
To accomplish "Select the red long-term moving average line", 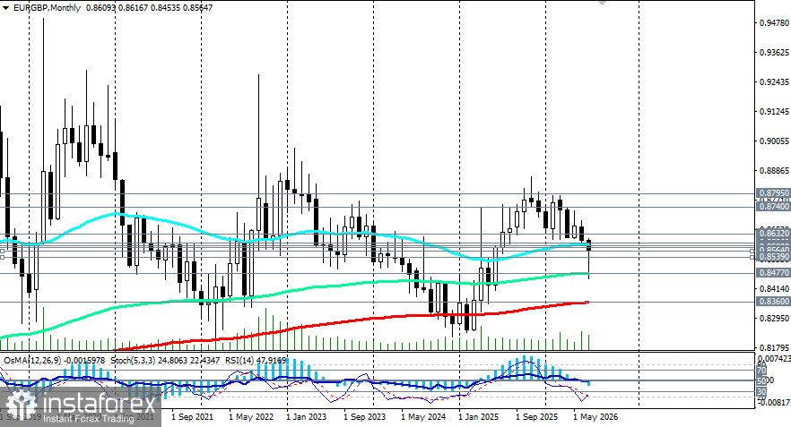I will pos(353,320).
